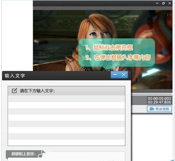Click the music note sound effect icon
Image resolution: width=175 pixels, height=161 pixels.
(42, 154)
